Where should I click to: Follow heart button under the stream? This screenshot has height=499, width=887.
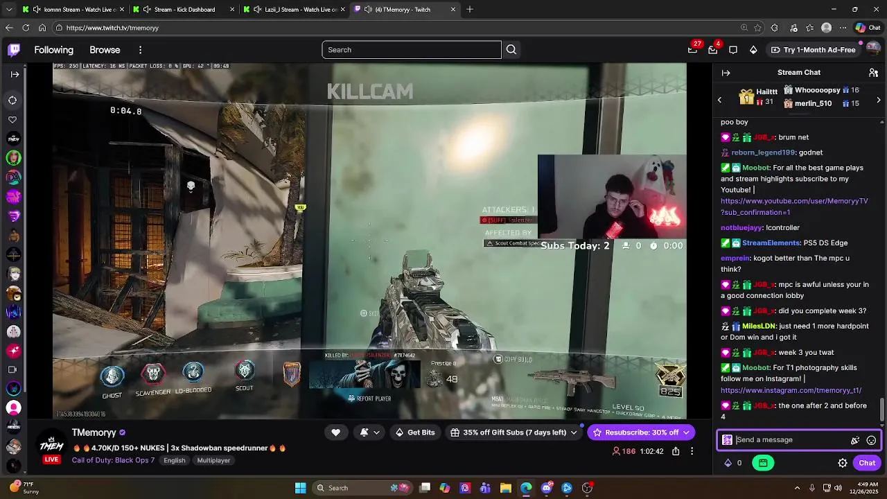[x=335, y=432]
